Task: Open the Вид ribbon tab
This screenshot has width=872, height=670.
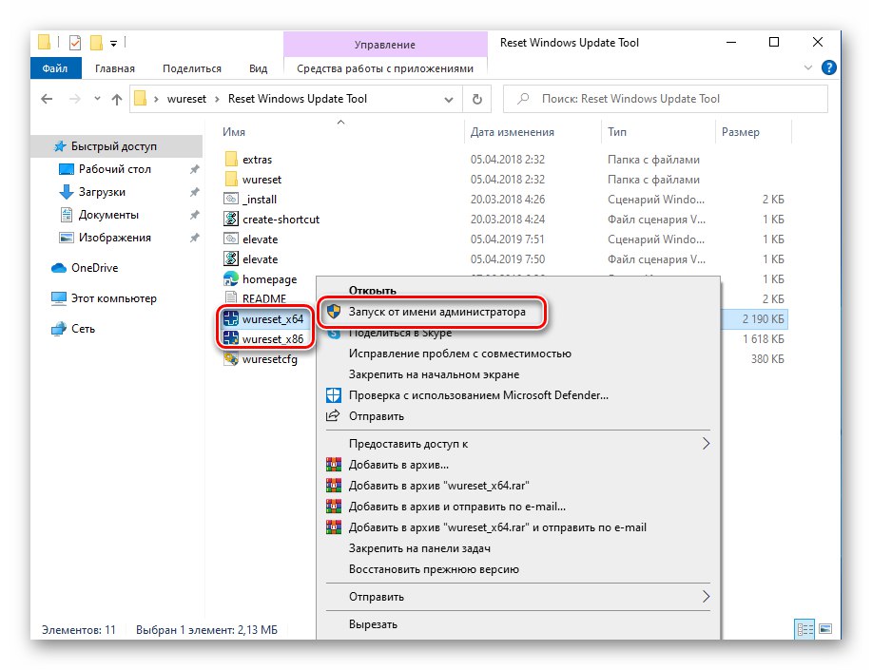Action: coord(258,68)
